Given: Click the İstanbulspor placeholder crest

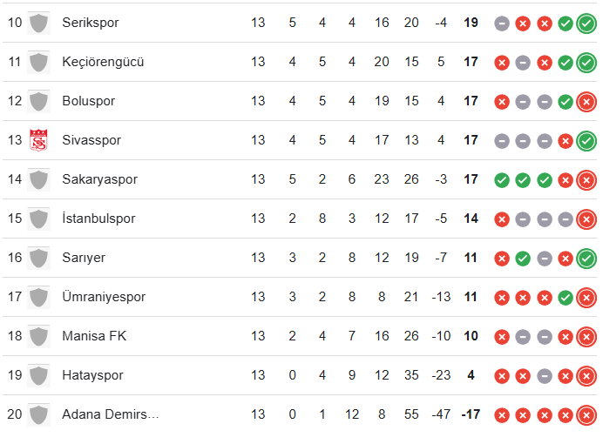Looking at the screenshot, I should pos(38,219).
